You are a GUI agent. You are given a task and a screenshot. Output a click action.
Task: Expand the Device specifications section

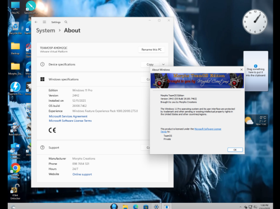[164, 64]
